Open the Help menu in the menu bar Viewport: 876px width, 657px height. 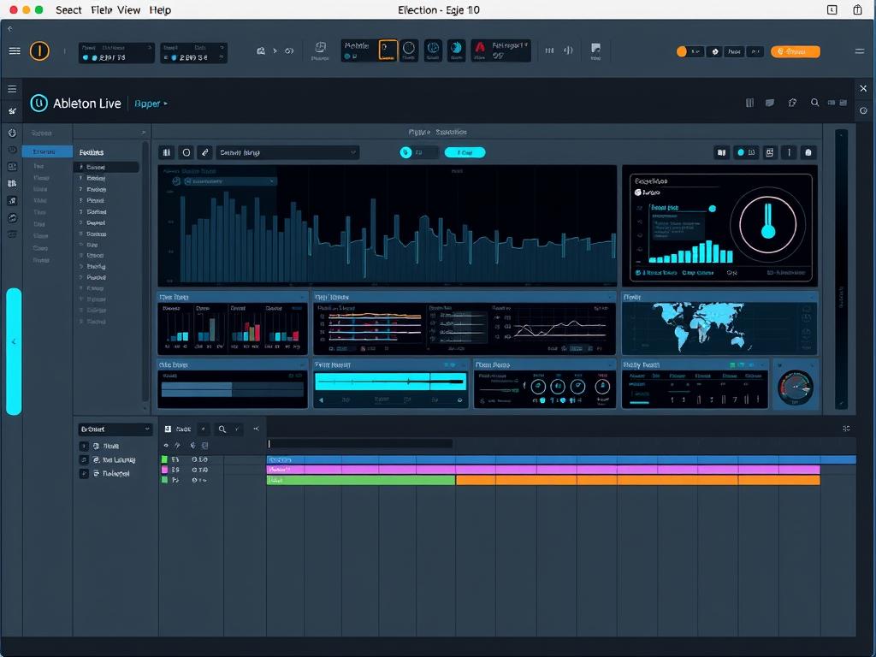(160, 10)
